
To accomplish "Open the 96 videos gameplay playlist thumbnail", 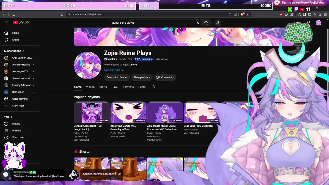I will click(129, 113).
